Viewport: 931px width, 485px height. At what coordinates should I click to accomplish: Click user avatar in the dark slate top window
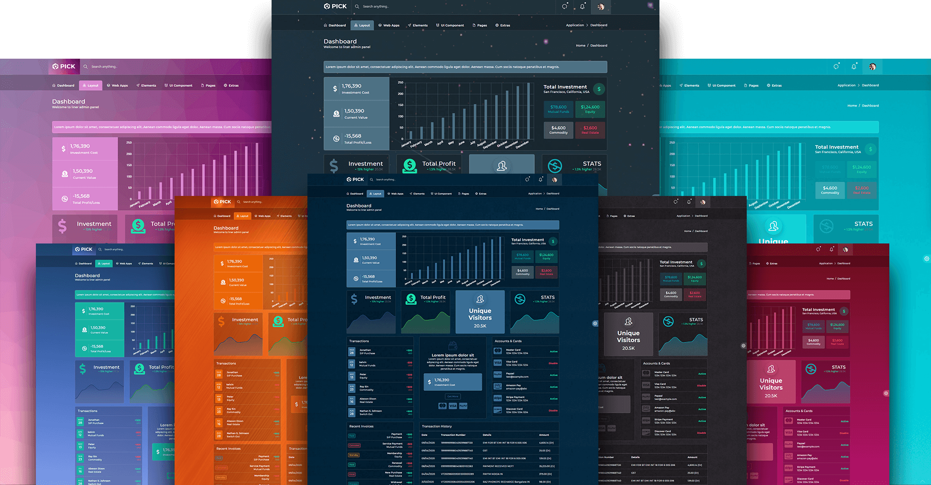pos(601,6)
